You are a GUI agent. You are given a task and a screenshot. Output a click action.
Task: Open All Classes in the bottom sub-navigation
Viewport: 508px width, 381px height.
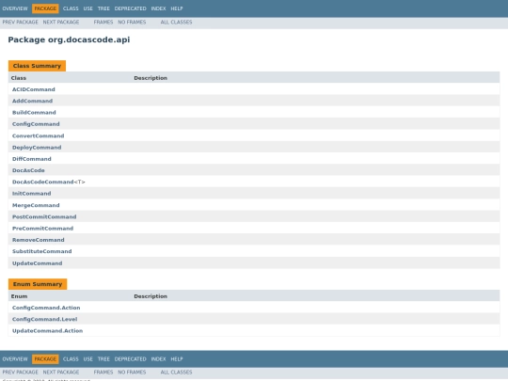pos(176,373)
